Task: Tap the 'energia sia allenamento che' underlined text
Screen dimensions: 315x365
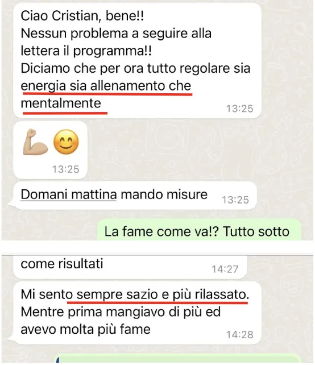Action: coord(106,86)
